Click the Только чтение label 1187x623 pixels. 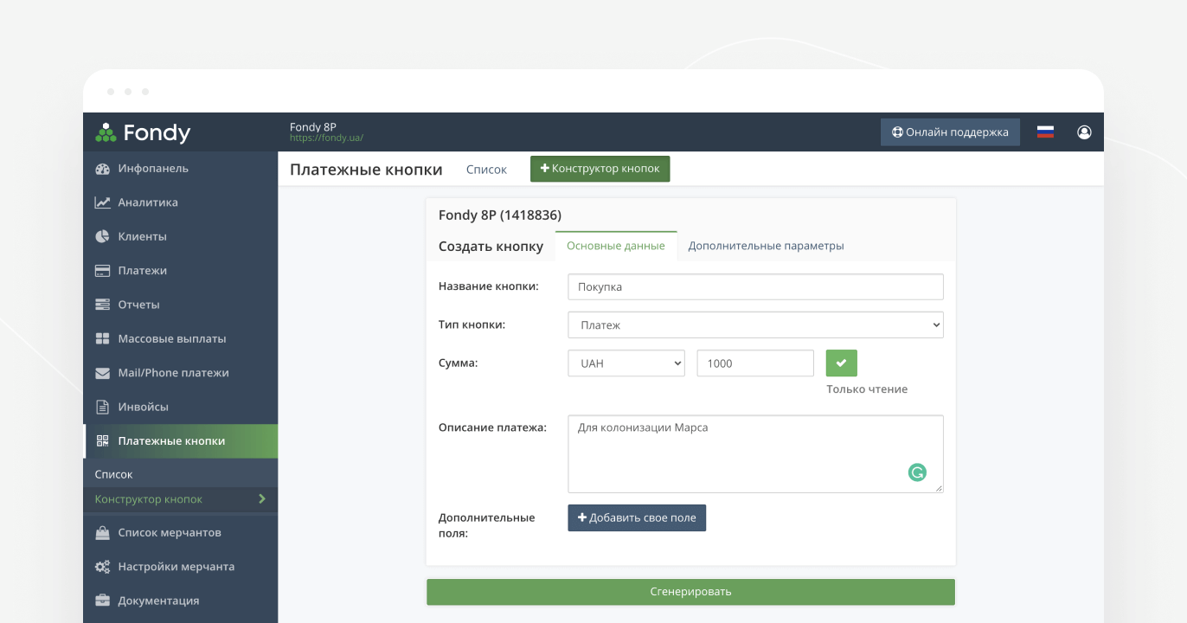click(x=867, y=389)
